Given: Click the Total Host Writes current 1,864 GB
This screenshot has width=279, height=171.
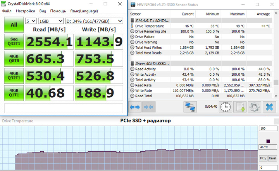Looking at the screenshot, I should coord(186,47).
